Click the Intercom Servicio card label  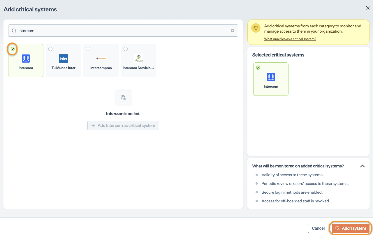pos(138,68)
